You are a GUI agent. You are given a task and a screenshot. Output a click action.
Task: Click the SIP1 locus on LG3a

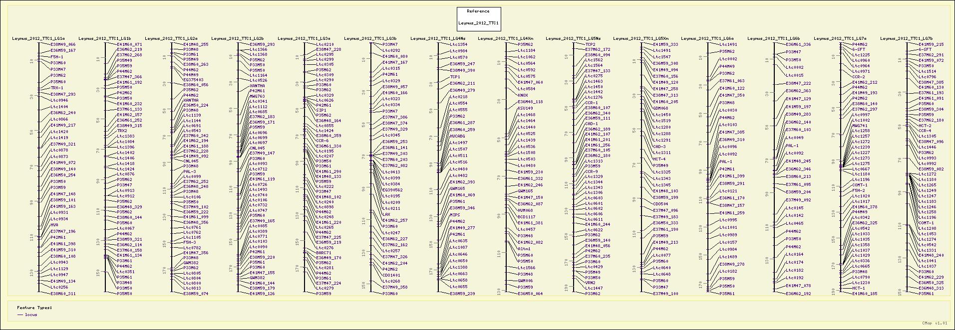point(320,110)
